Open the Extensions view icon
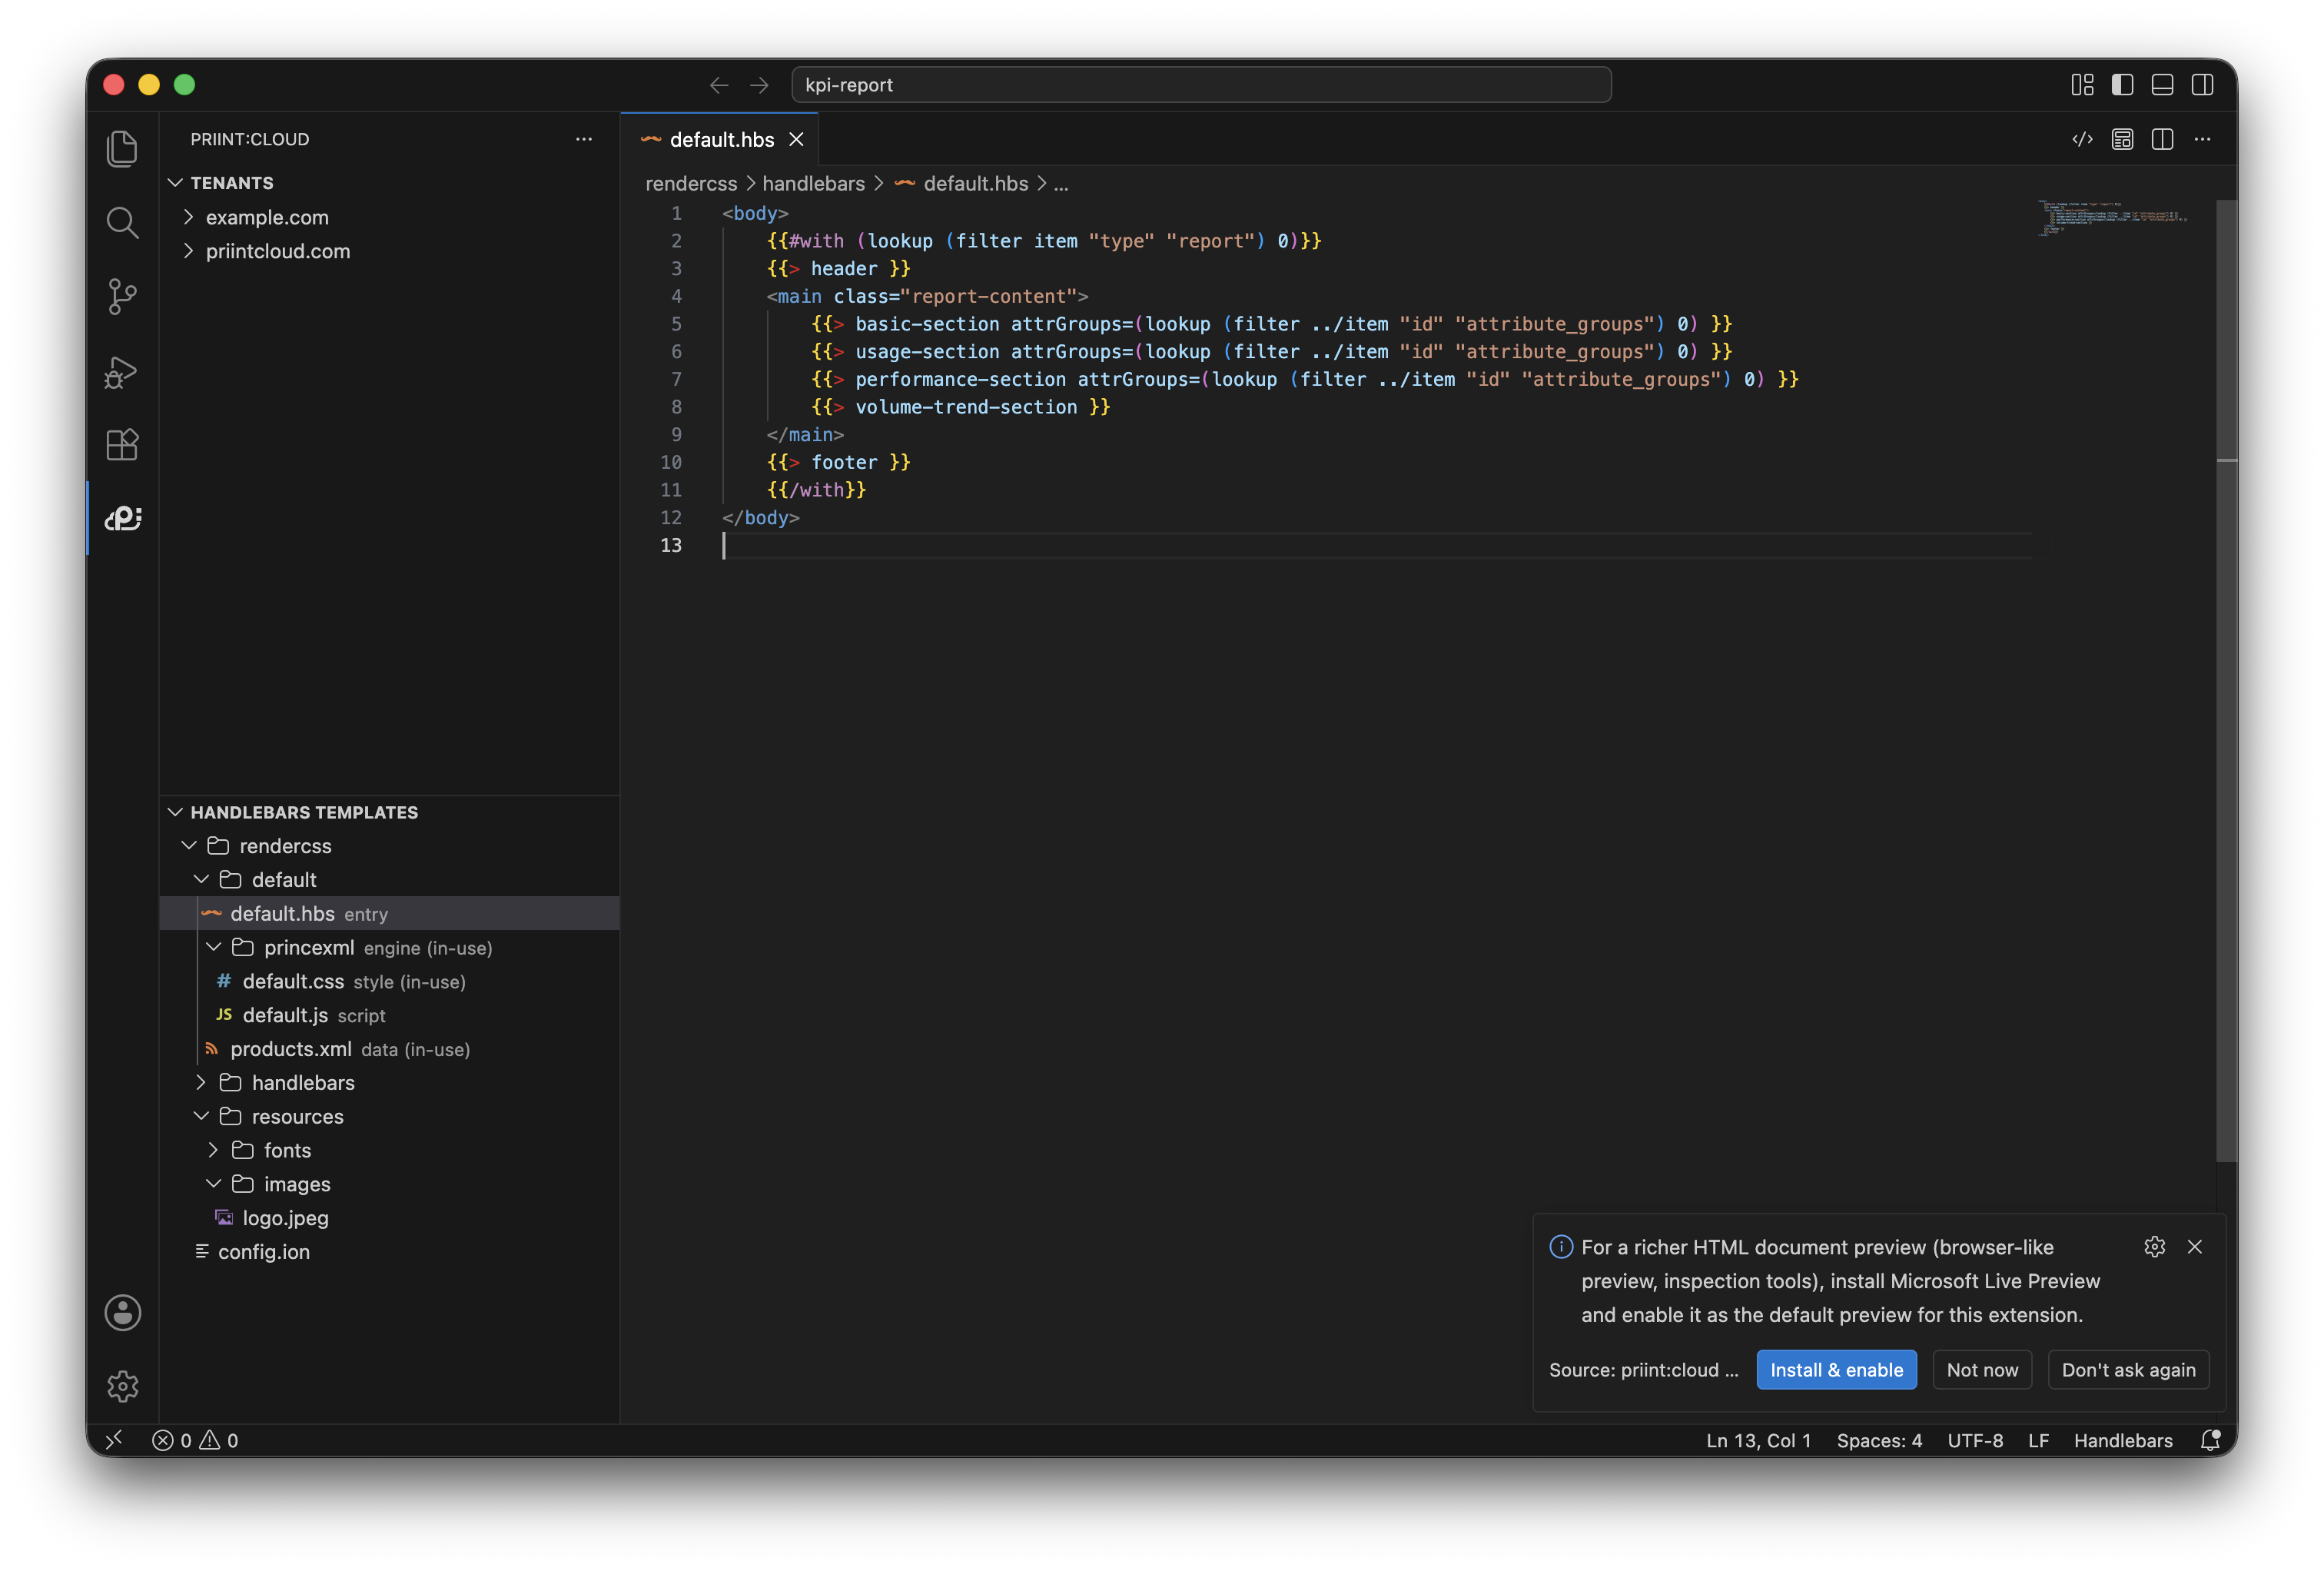Viewport: 2324px width, 1571px height. 122,444
